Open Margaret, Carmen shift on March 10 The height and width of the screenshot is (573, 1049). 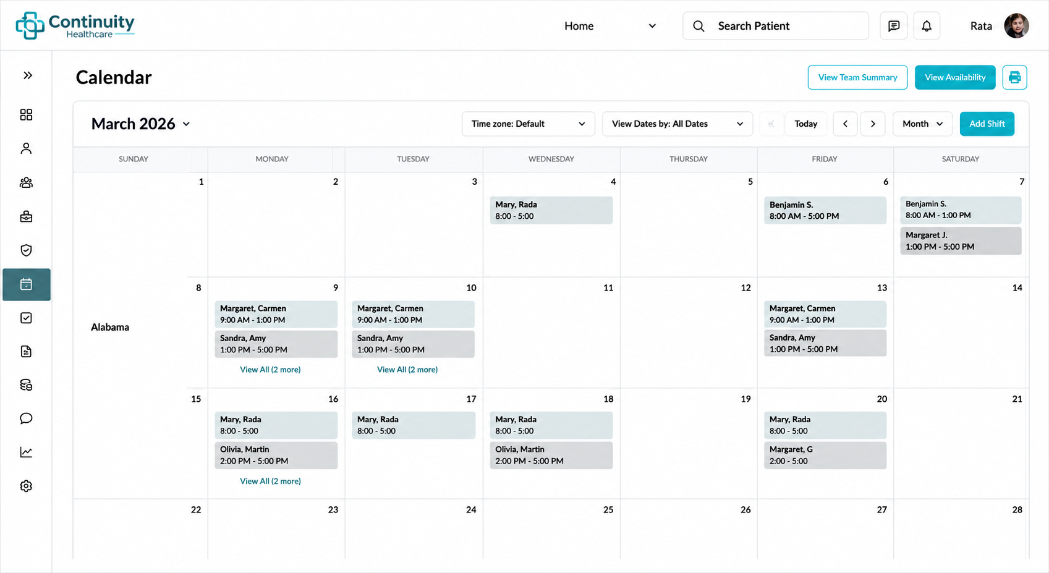(414, 314)
